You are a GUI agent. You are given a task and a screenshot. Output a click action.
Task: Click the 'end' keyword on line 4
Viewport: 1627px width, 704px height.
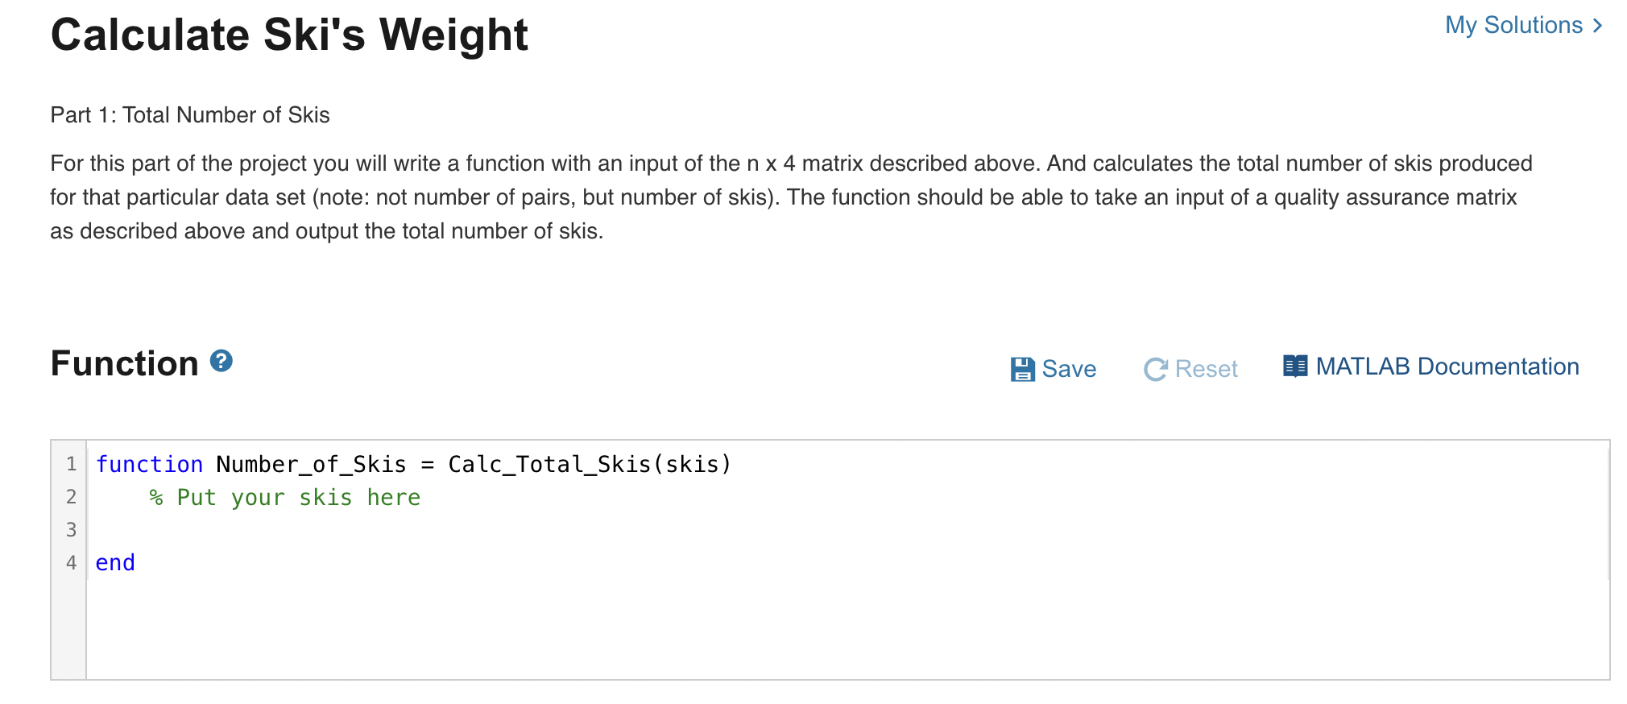click(x=114, y=562)
